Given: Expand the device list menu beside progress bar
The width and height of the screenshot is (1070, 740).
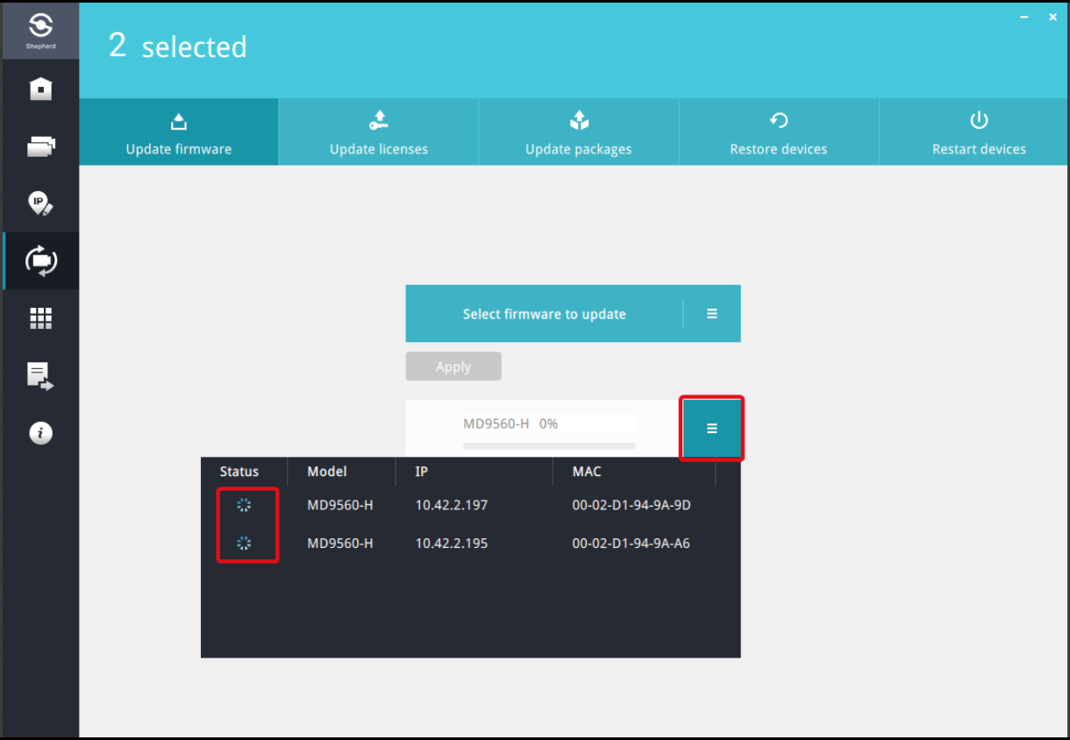Looking at the screenshot, I should click(711, 428).
